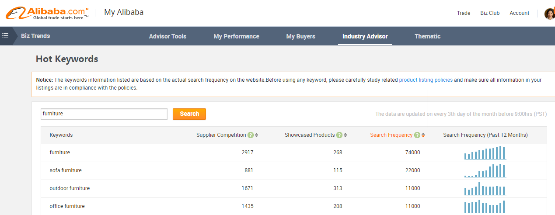Open the Advisor Tools tab
Image resolution: width=555 pixels, height=215 pixels.
click(x=168, y=36)
